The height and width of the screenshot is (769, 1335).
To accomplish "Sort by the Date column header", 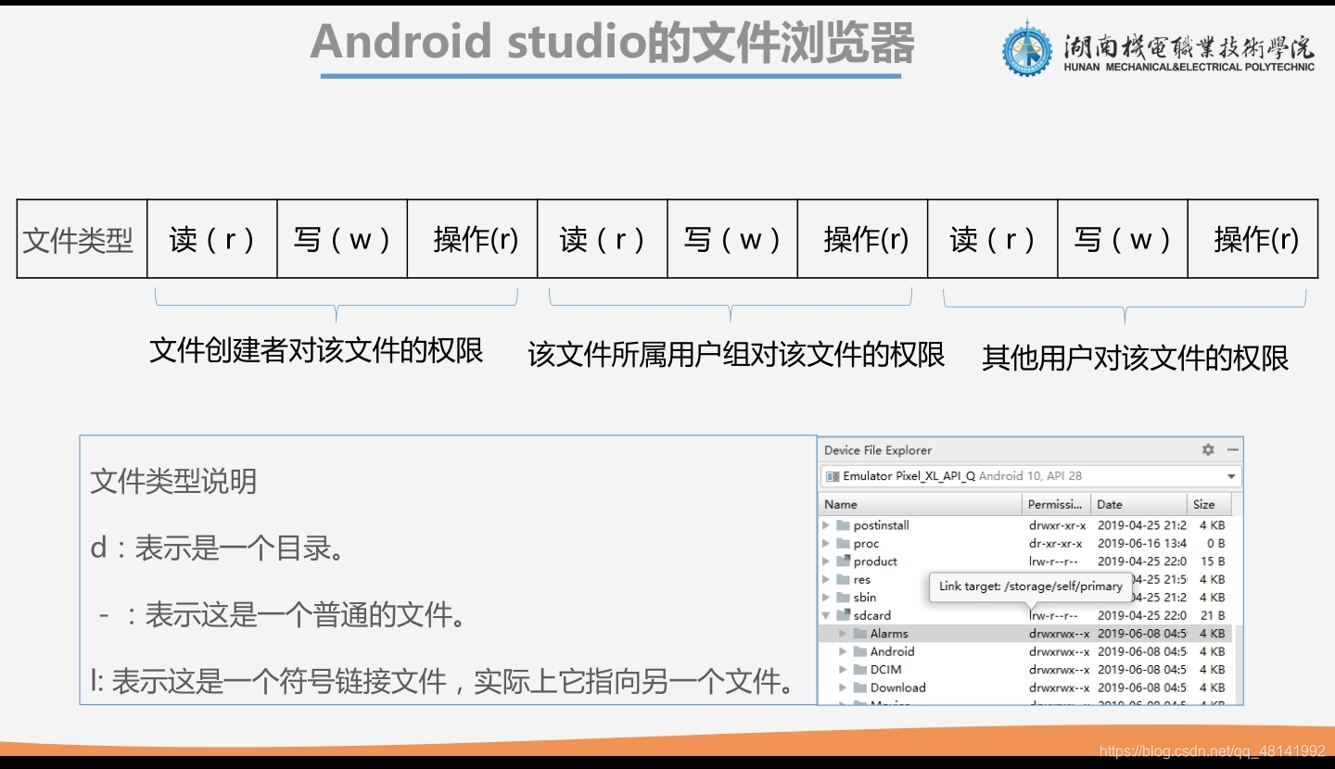I will [1139, 504].
